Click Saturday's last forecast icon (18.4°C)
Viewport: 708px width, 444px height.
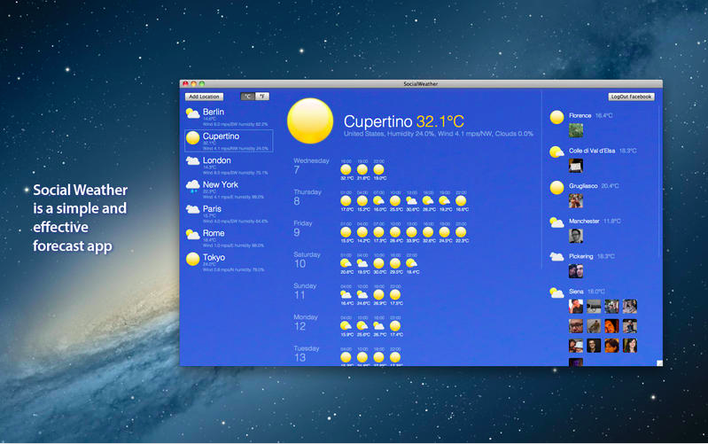point(412,263)
